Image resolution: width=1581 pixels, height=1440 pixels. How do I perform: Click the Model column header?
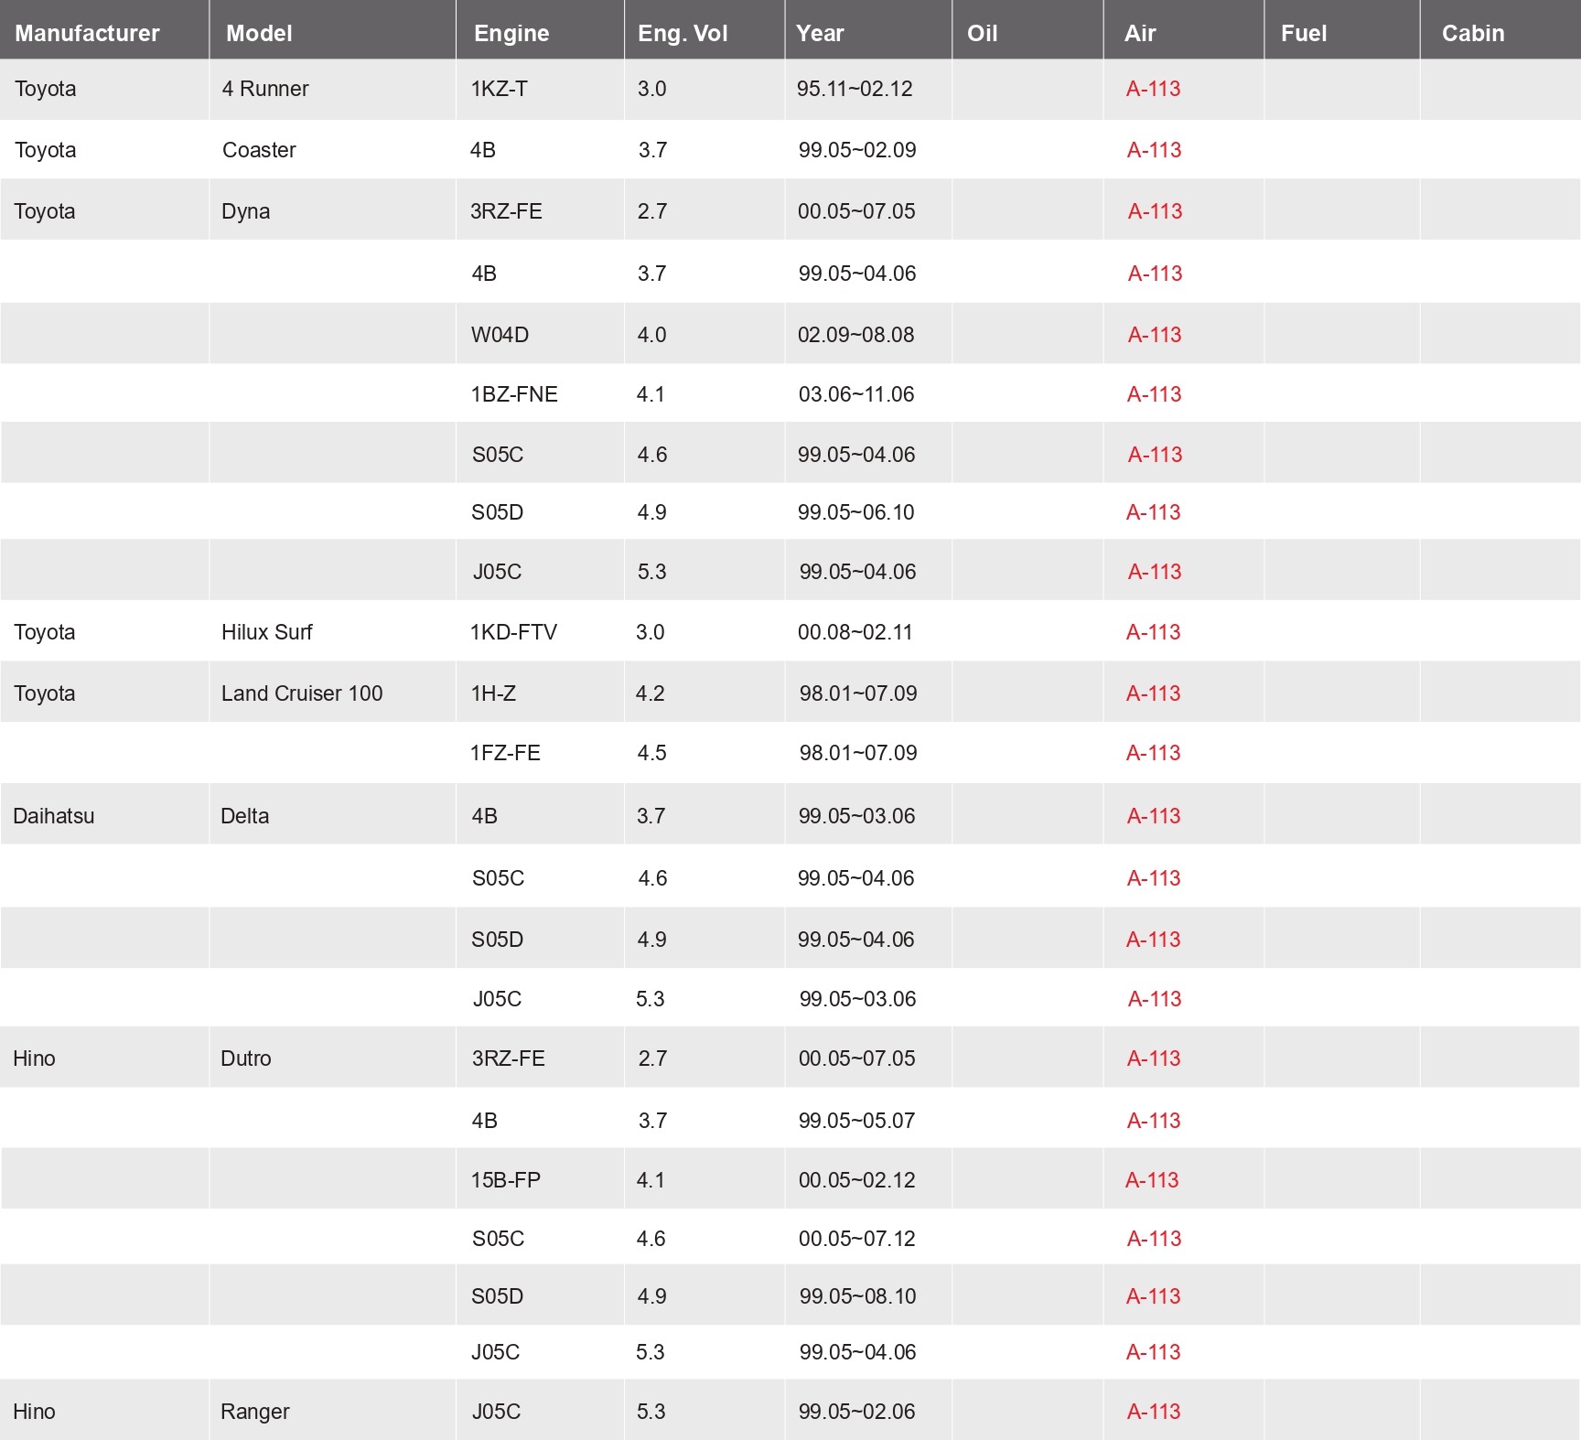click(259, 33)
